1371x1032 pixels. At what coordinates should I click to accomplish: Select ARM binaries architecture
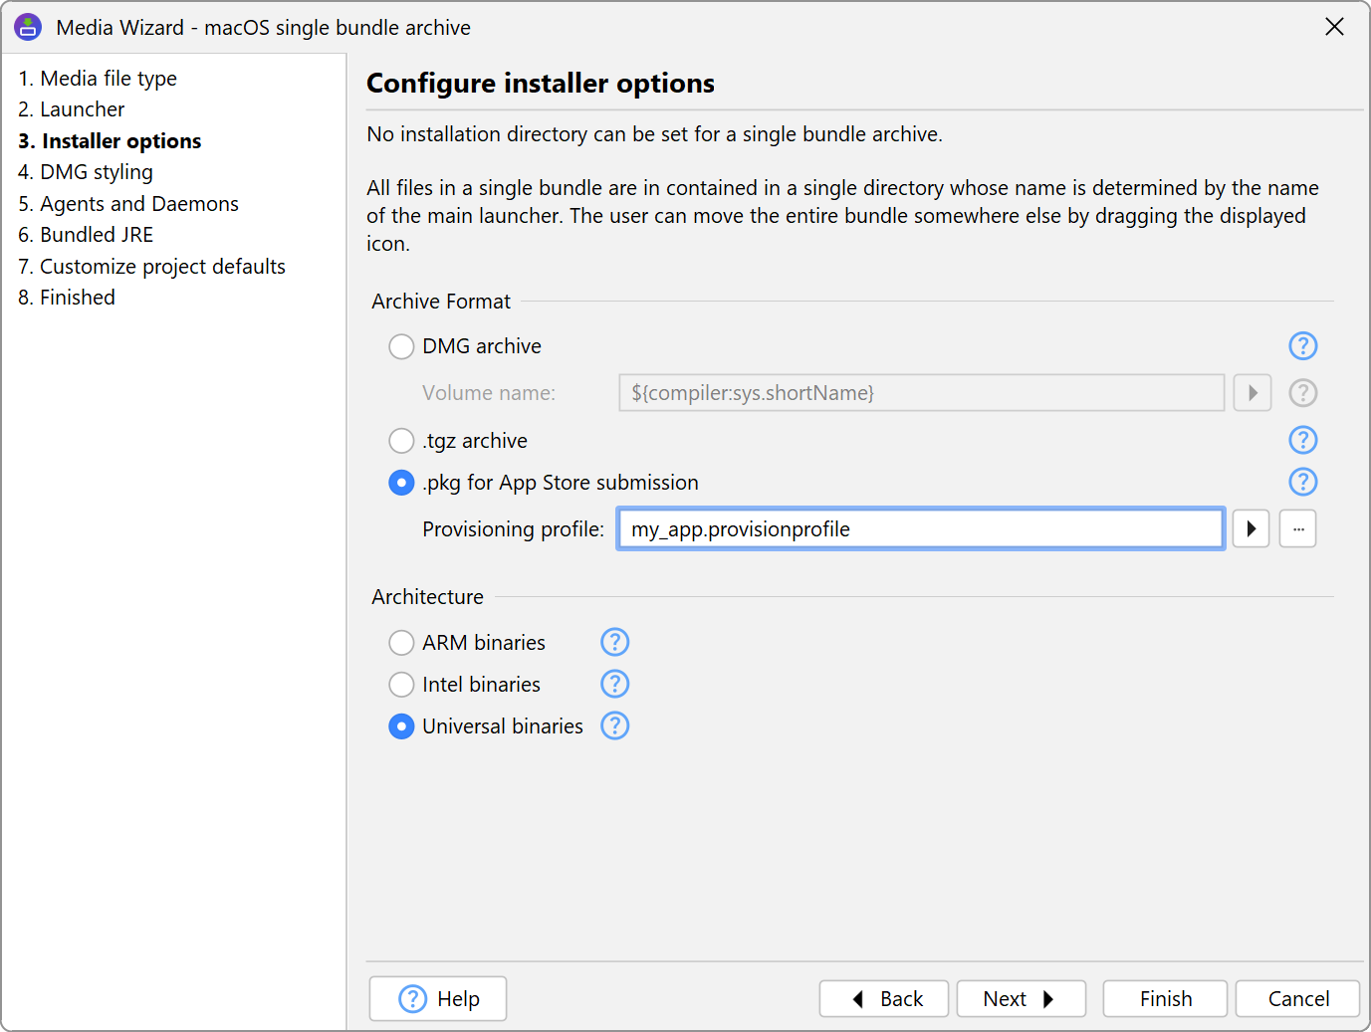tap(401, 643)
